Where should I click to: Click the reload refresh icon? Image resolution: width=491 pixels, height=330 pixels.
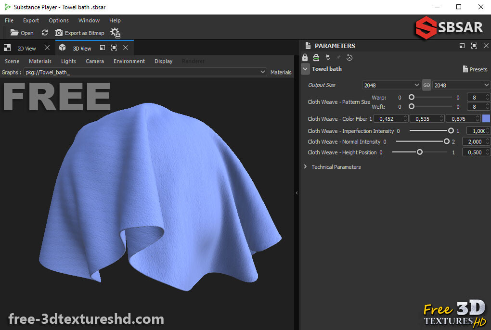point(45,33)
